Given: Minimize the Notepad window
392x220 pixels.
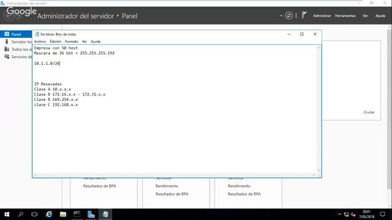Looking at the screenshot, I should click(288, 34).
